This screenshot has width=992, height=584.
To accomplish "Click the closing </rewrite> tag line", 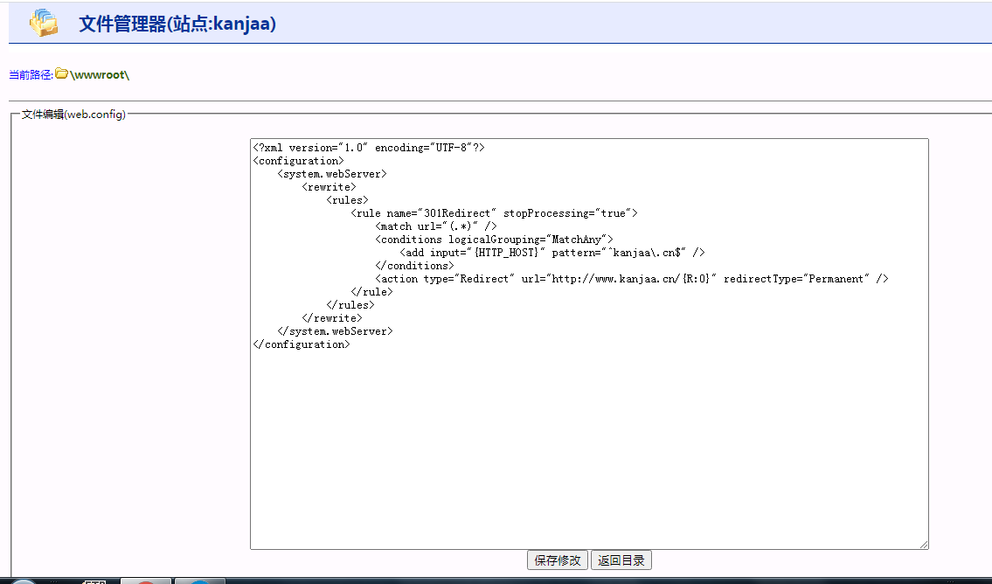I will [331, 318].
